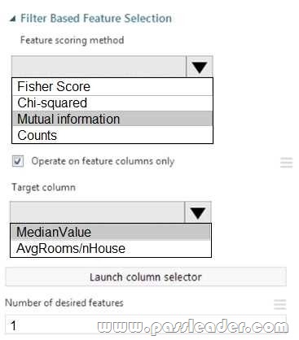The height and width of the screenshot is (340, 299).
Task: Uncheck Operate on feature columns only
Action: [18, 161]
